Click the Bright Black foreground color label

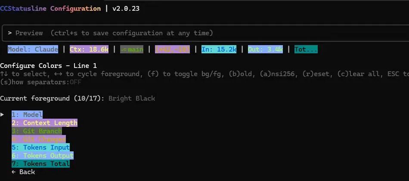[x=132, y=98]
